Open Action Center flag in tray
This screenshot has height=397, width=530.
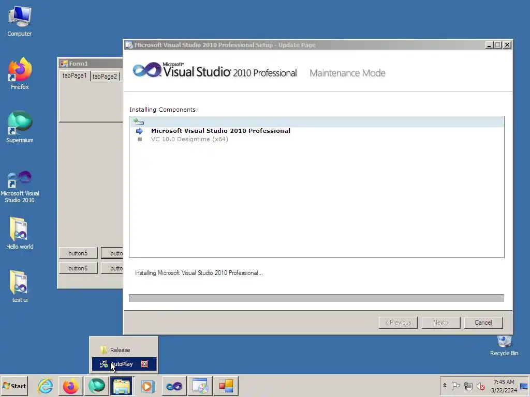click(x=455, y=386)
